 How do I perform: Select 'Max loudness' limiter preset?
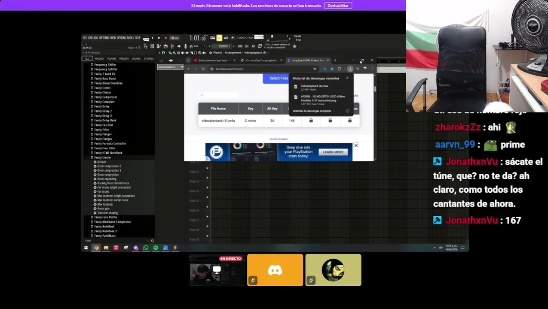coord(105,204)
